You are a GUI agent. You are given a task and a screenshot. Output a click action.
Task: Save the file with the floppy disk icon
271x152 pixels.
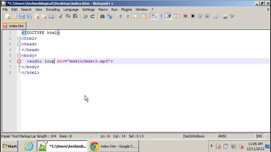pyautogui.click(x=22, y=16)
